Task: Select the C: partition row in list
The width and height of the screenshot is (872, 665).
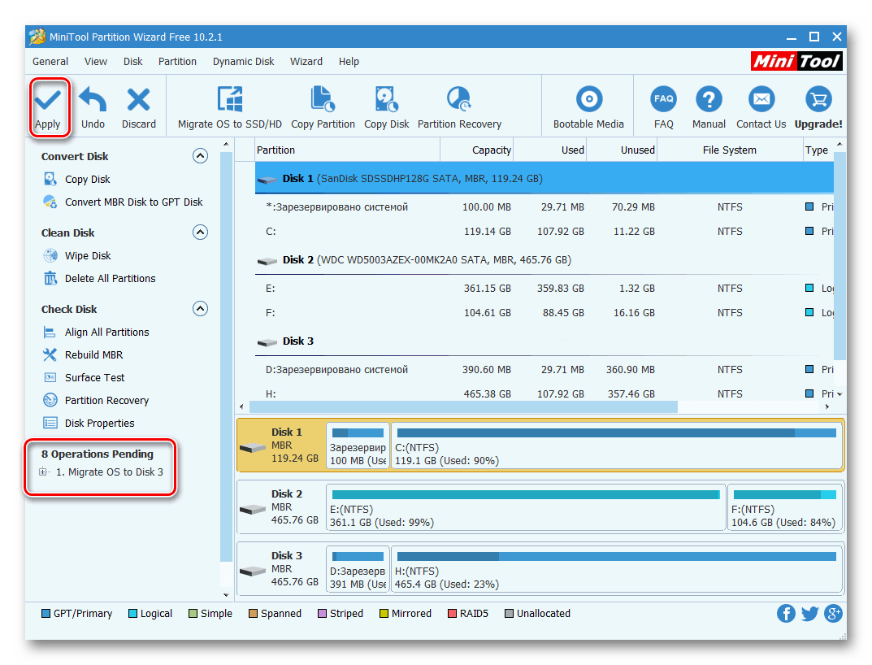Action: 544,232
